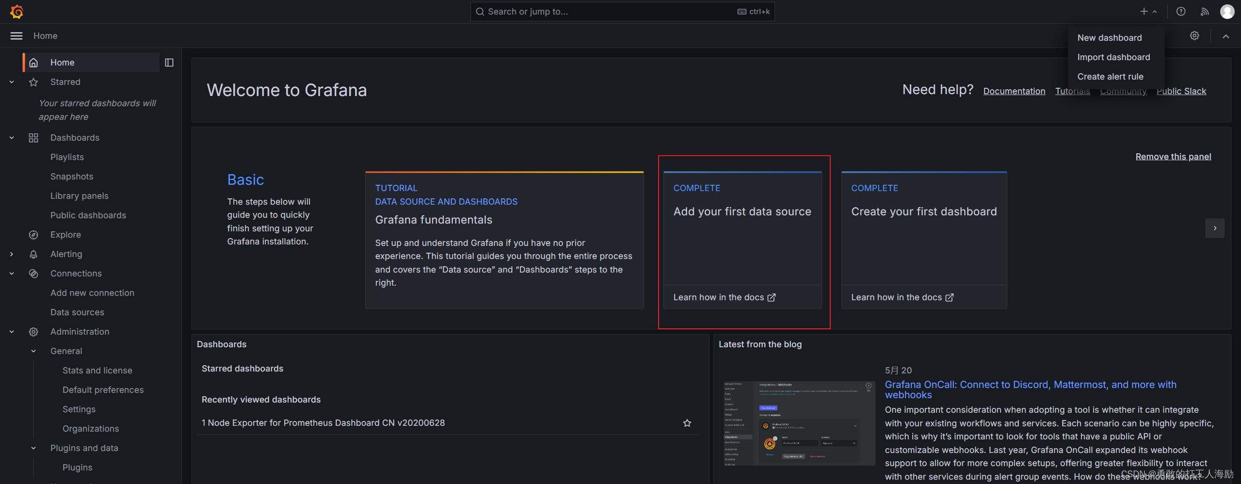Open Snapshots in the sidebar
Screen dimensions: 1241x484
coord(72,177)
